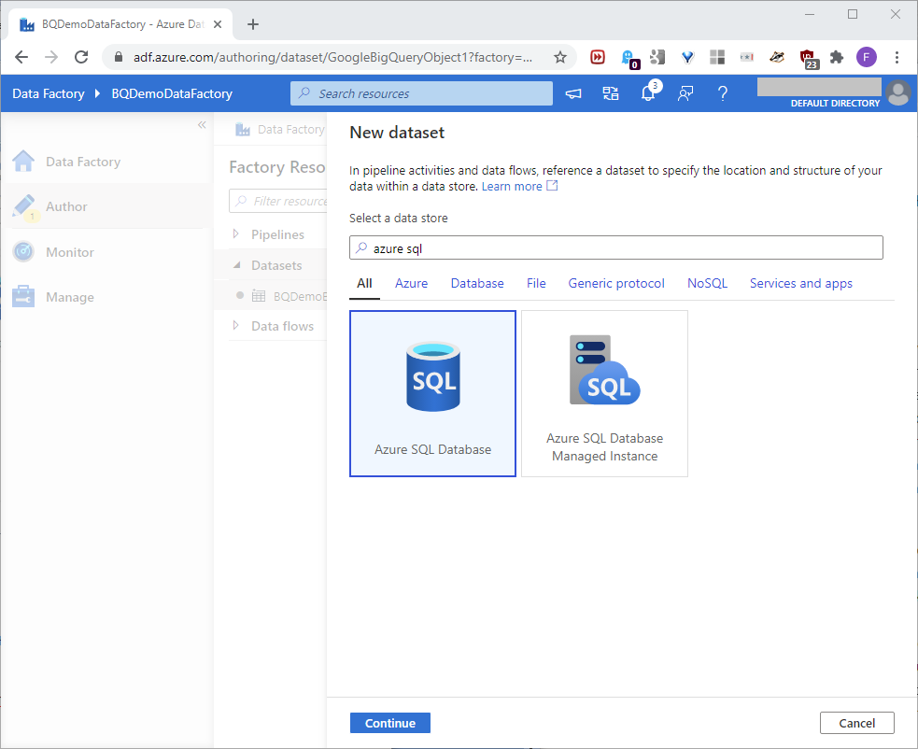Switch to the Database tab
The width and height of the screenshot is (918, 749).
[477, 283]
